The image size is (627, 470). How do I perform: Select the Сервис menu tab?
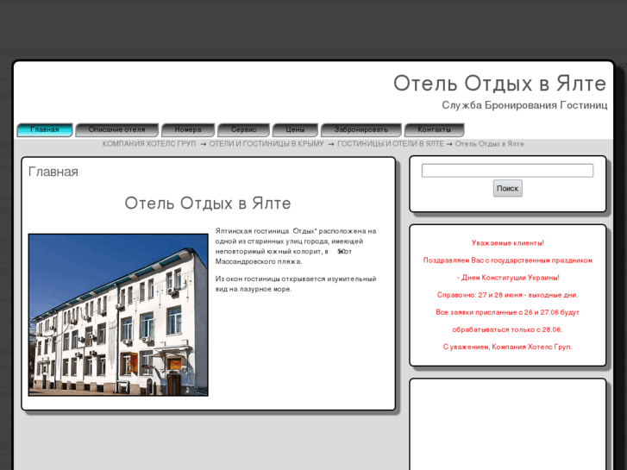coord(243,130)
